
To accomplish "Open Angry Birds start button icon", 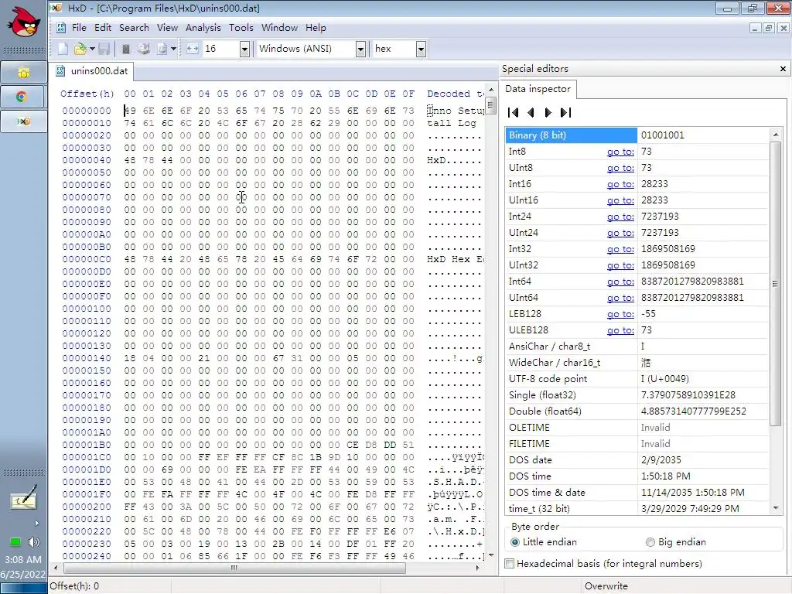I will pos(24,22).
